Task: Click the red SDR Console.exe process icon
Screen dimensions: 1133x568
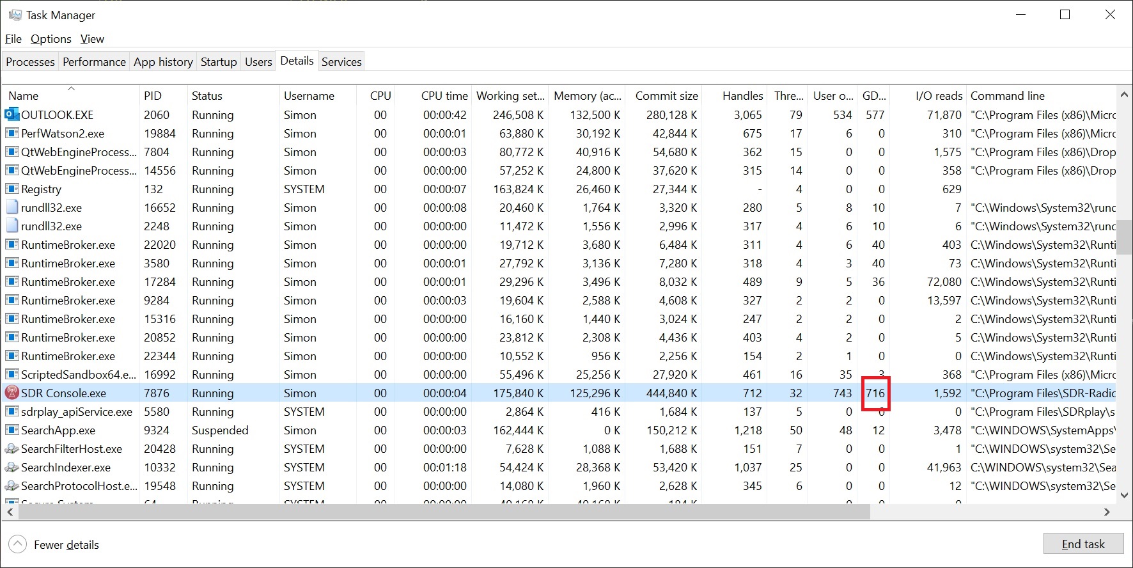Action: tap(12, 393)
